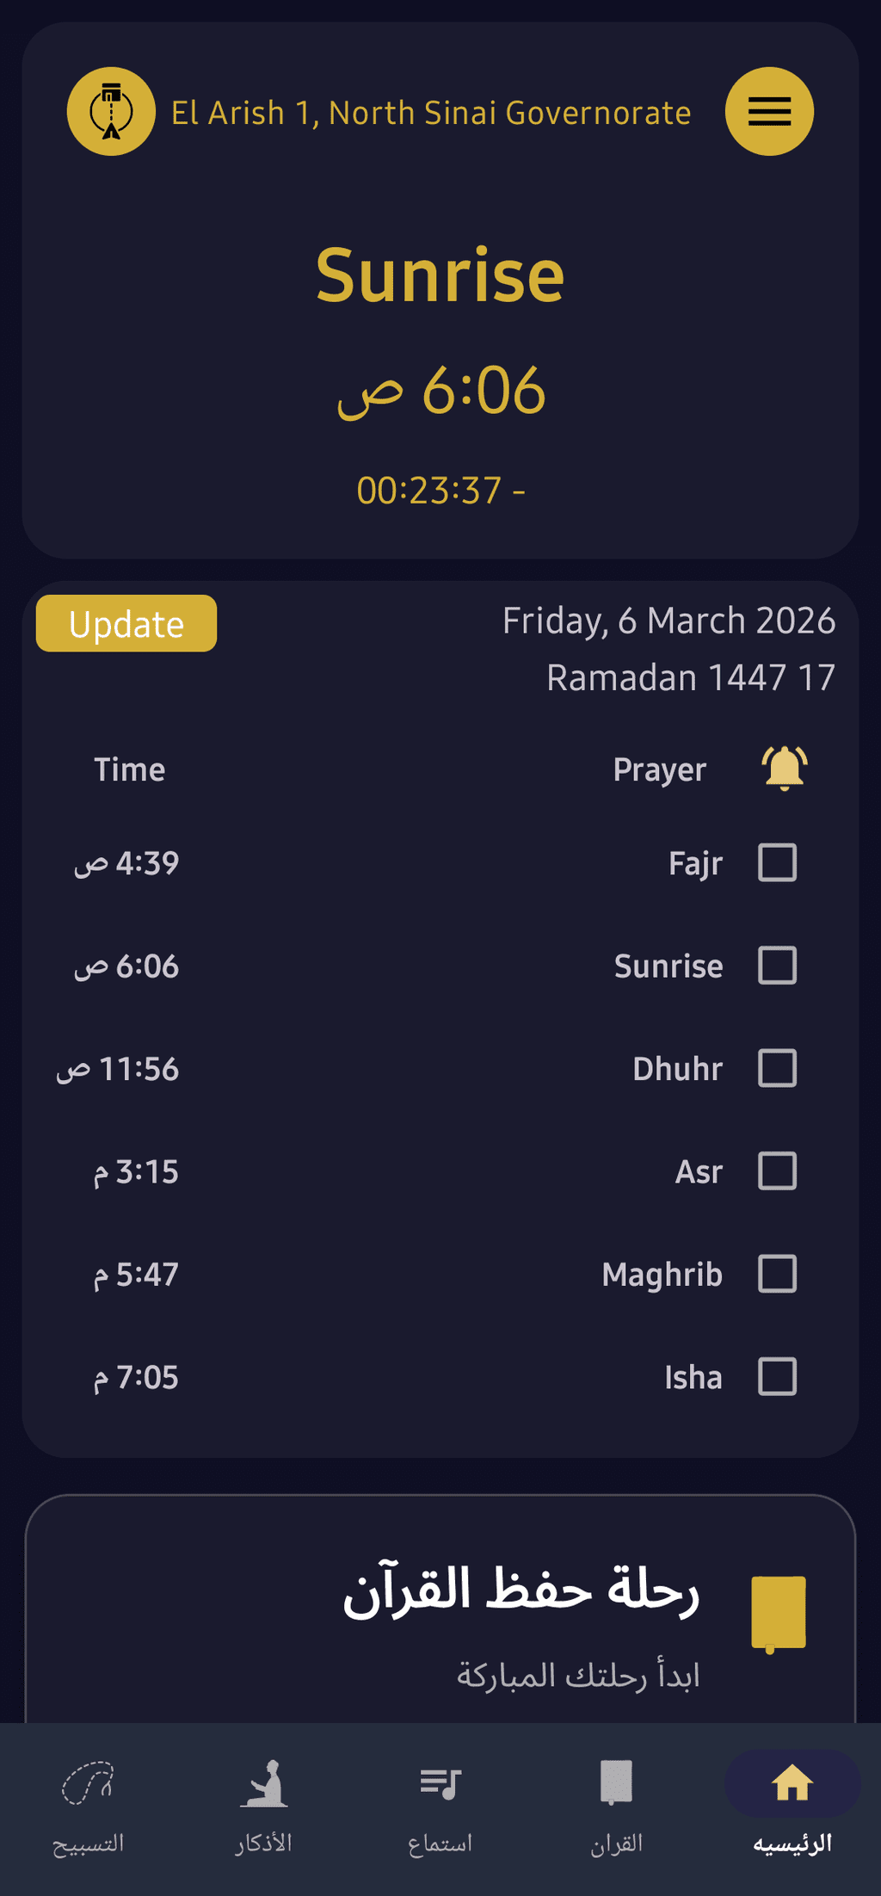Viewport: 881px width, 1896px height.
Task: Toggle the Asr prayer checkbox
Action: coord(777,1171)
